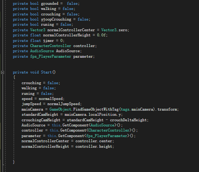Click the 'walking' bool field name
The height and width of the screenshot is (172, 199).
(49, 9)
